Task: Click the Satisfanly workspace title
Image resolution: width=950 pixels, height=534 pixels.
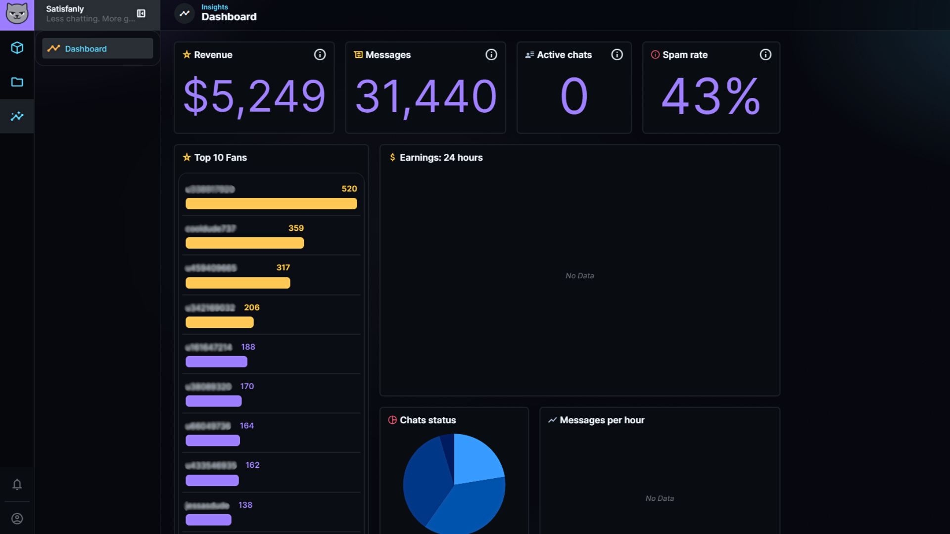Action: [x=65, y=9]
